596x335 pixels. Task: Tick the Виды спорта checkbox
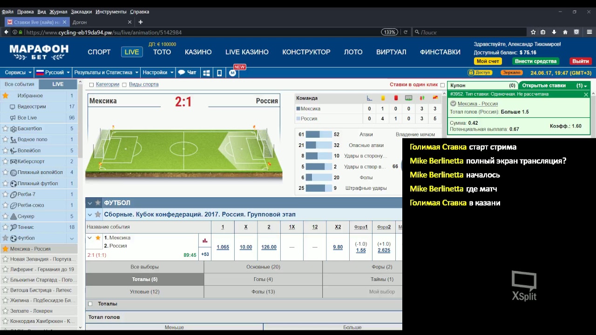coord(124,85)
